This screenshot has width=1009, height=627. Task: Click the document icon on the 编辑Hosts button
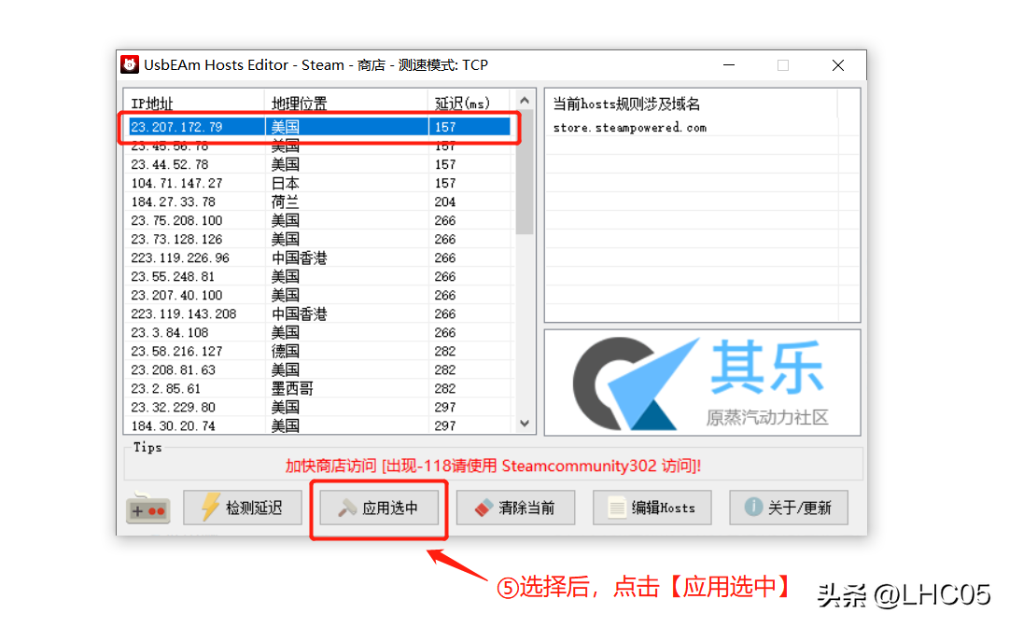pyautogui.click(x=618, y=507)
